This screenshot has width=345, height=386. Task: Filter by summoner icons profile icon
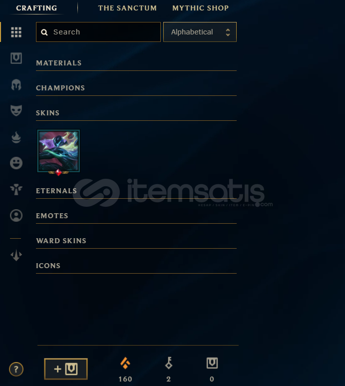click(x=16, y=215)
